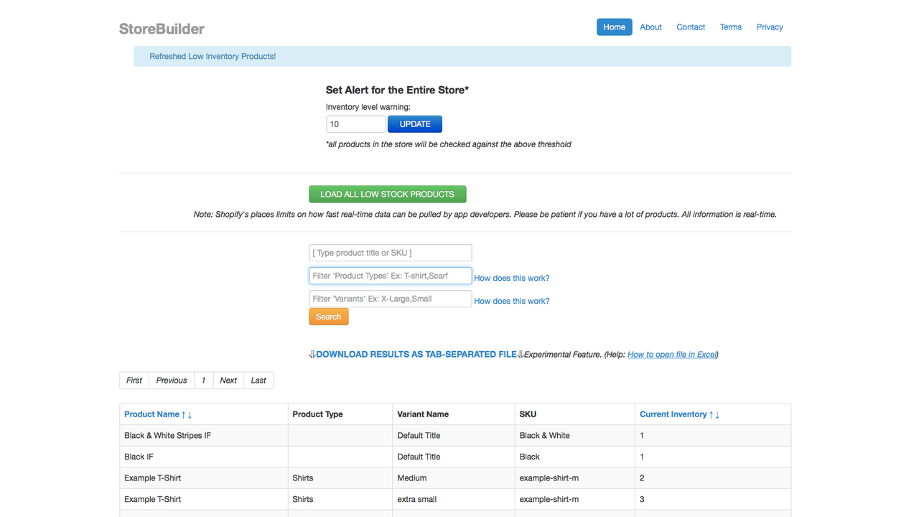The height and width of the screenshot is (517, 919).
Task: Click inventory '1' in the Black IF row
Action: point(642,457)
